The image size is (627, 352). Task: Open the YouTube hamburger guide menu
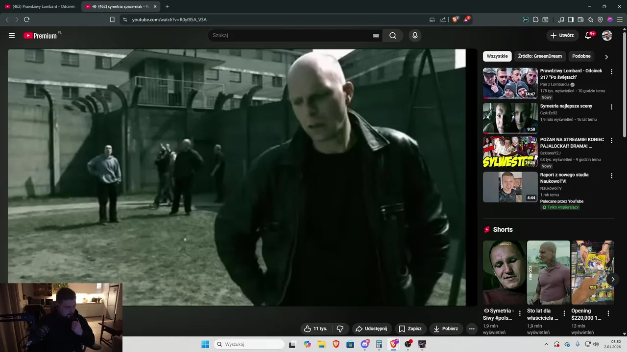(12, 35)
